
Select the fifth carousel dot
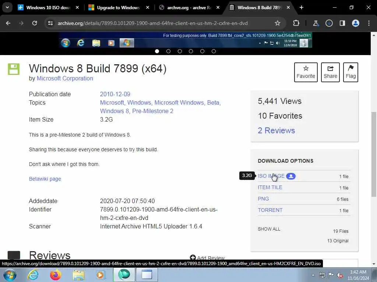[x=202, y=51]
